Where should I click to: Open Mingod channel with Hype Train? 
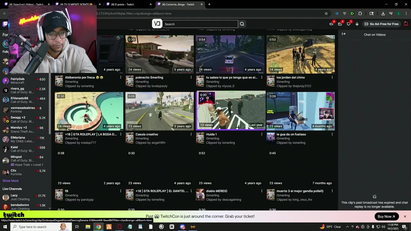[25, 160]
